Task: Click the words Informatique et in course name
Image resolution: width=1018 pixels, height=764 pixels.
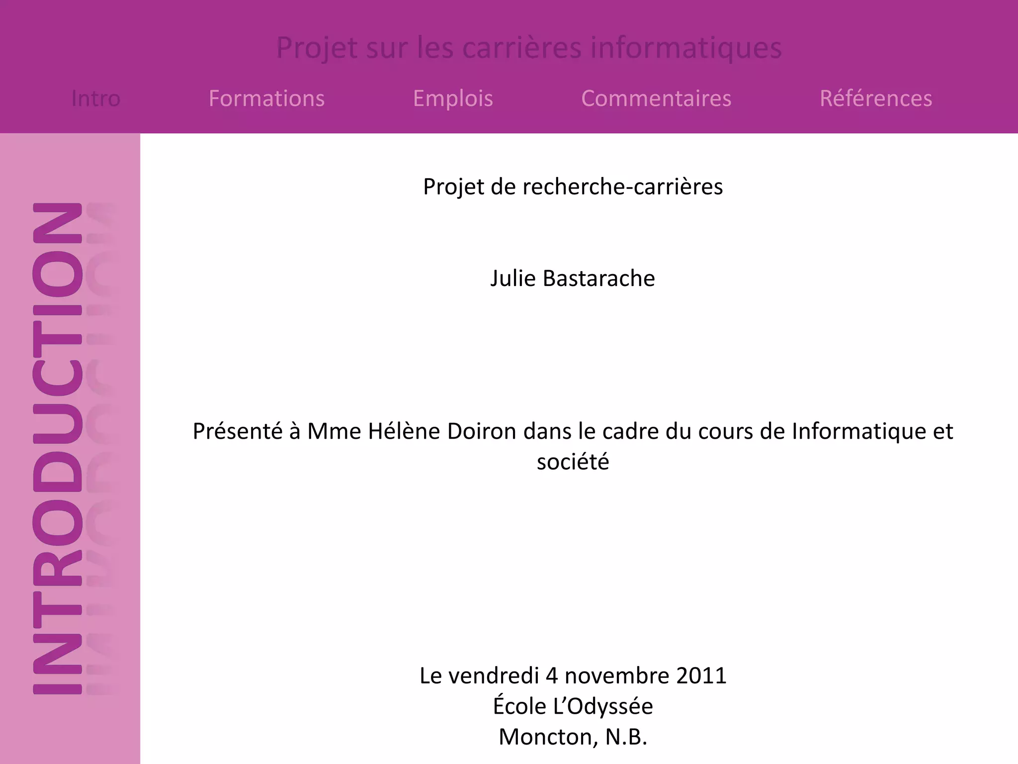Action: [872, 431]
